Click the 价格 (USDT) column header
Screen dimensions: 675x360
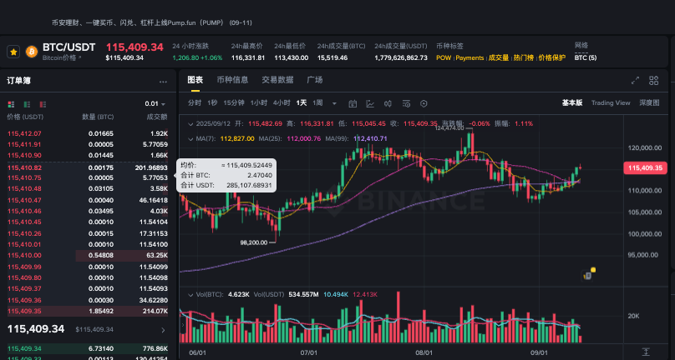pos(25,117)
